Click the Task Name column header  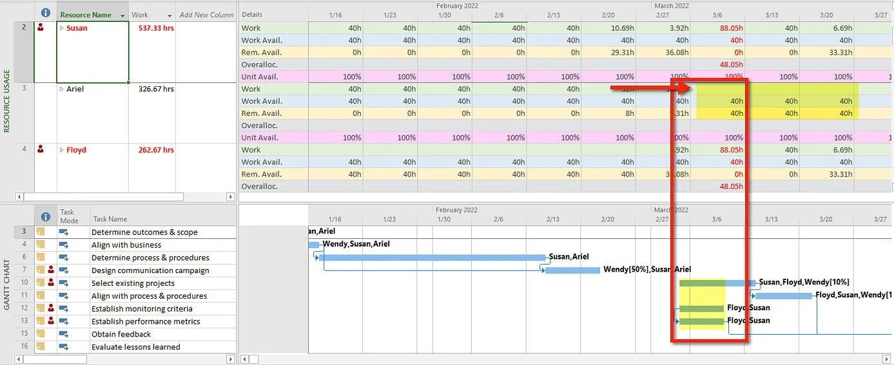[163, 217]
